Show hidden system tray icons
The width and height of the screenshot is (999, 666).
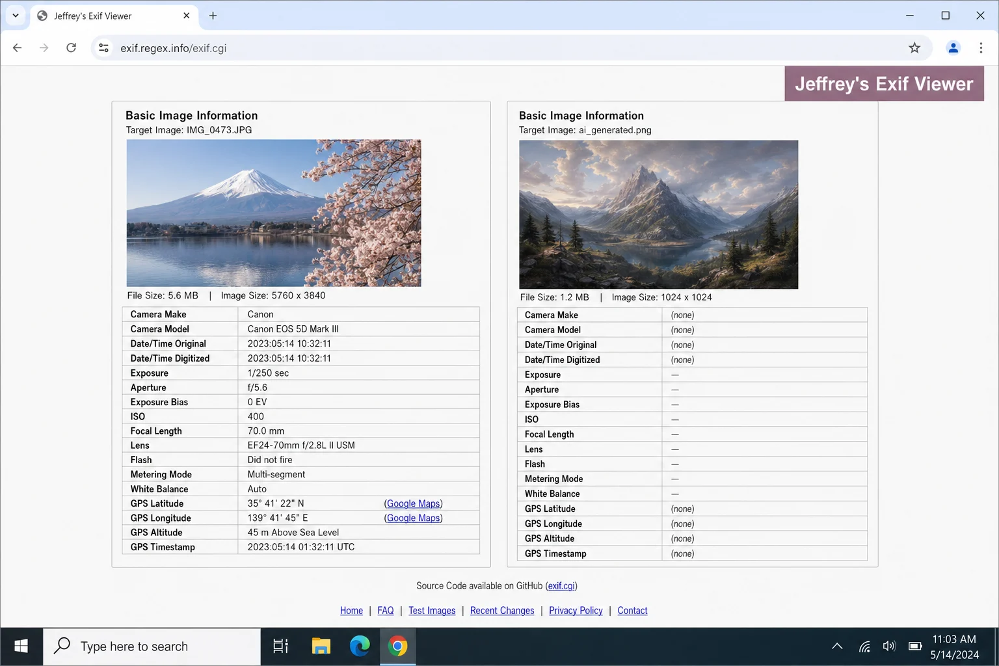(837, 646)
